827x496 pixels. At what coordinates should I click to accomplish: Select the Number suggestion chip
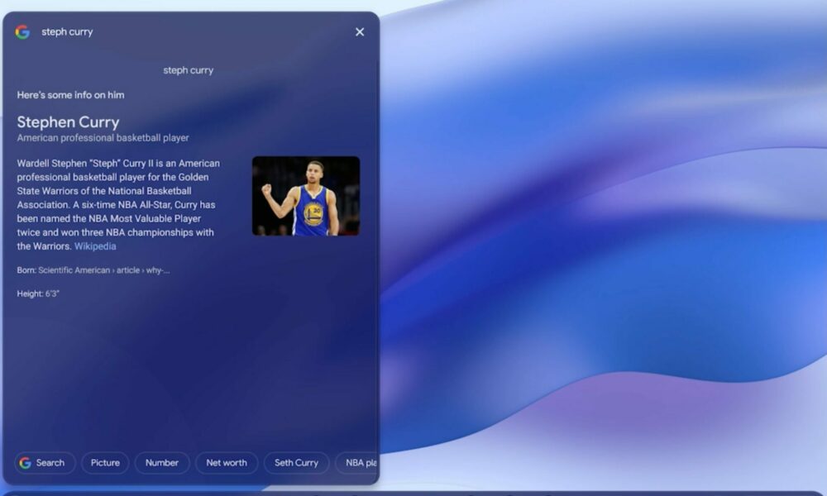point(162,463)
